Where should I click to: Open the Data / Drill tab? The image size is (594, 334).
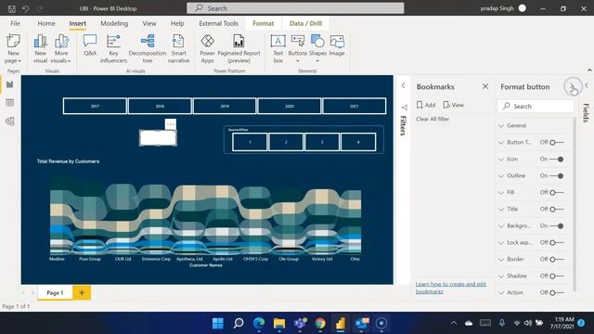305,23
